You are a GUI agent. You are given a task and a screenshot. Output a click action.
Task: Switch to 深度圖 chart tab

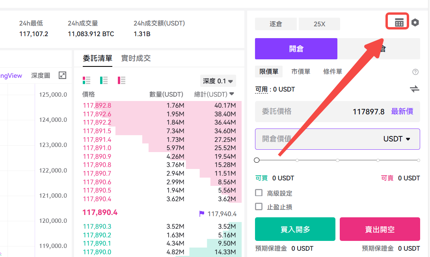pos(41,75)
